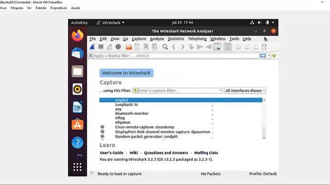The height and width of the screenshot is (185, 330).
Task: Open the Wireshark app menu in top bar
Action: point(110,23)
